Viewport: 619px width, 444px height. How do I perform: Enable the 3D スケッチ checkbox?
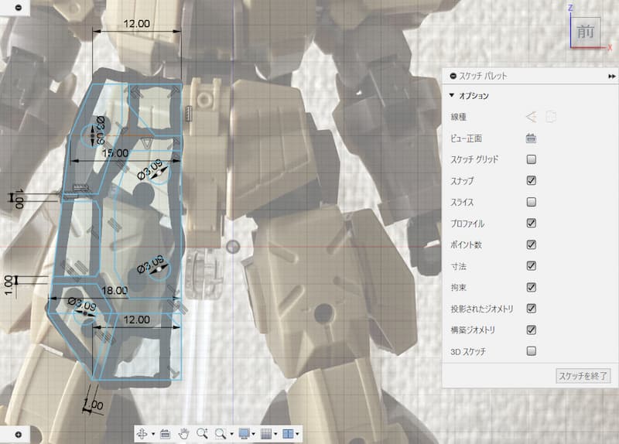pos(532,351)
